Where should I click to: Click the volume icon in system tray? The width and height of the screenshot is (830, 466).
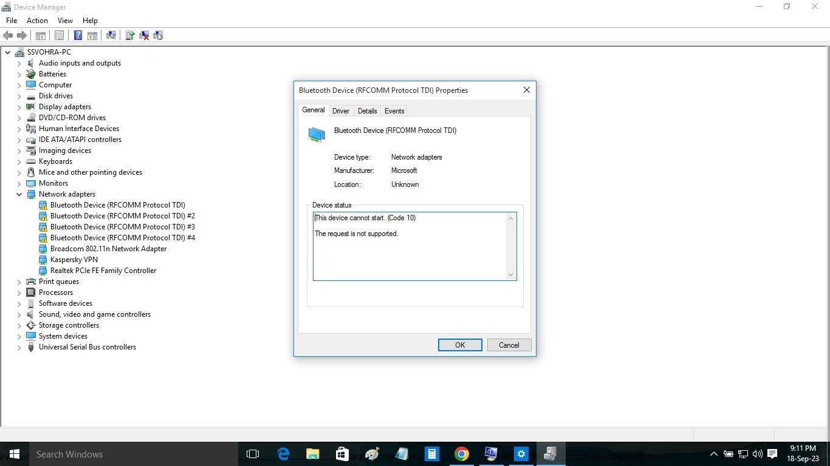(757, 454)
